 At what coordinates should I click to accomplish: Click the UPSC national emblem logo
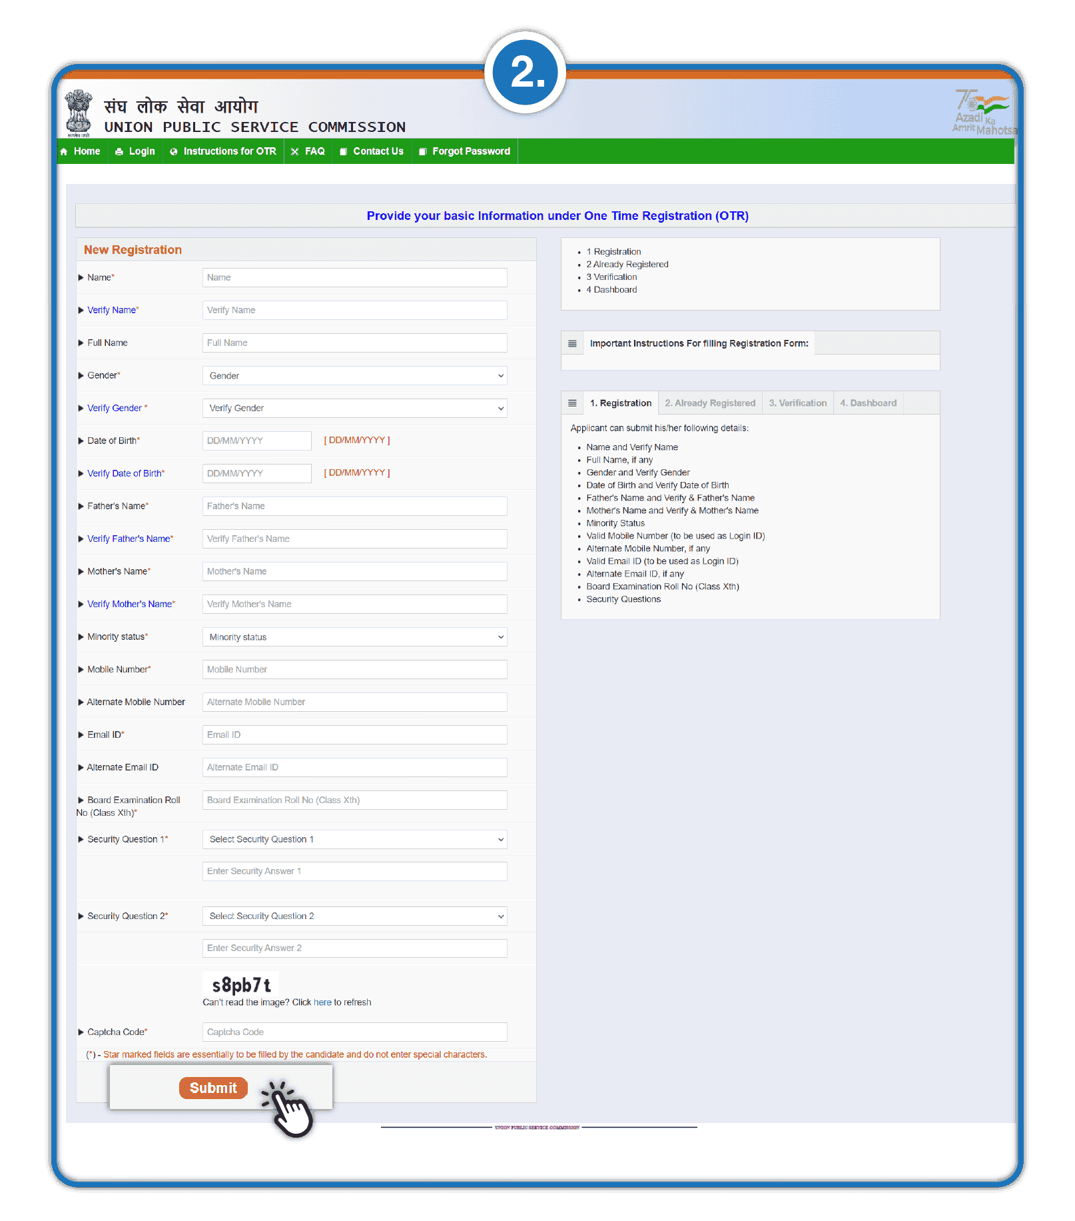79,113
